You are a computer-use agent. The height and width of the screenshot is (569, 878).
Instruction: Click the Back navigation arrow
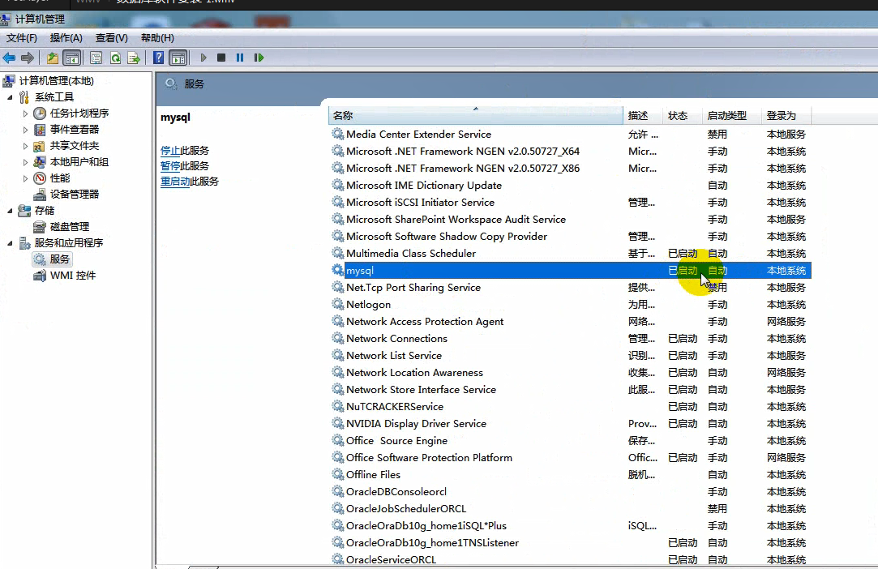pos(8,57)
